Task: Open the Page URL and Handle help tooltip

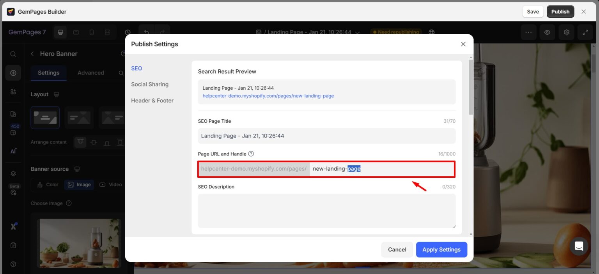Action: coord(251,154)
